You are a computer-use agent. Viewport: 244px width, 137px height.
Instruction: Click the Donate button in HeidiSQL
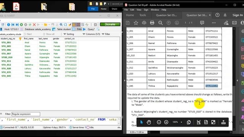110,24
